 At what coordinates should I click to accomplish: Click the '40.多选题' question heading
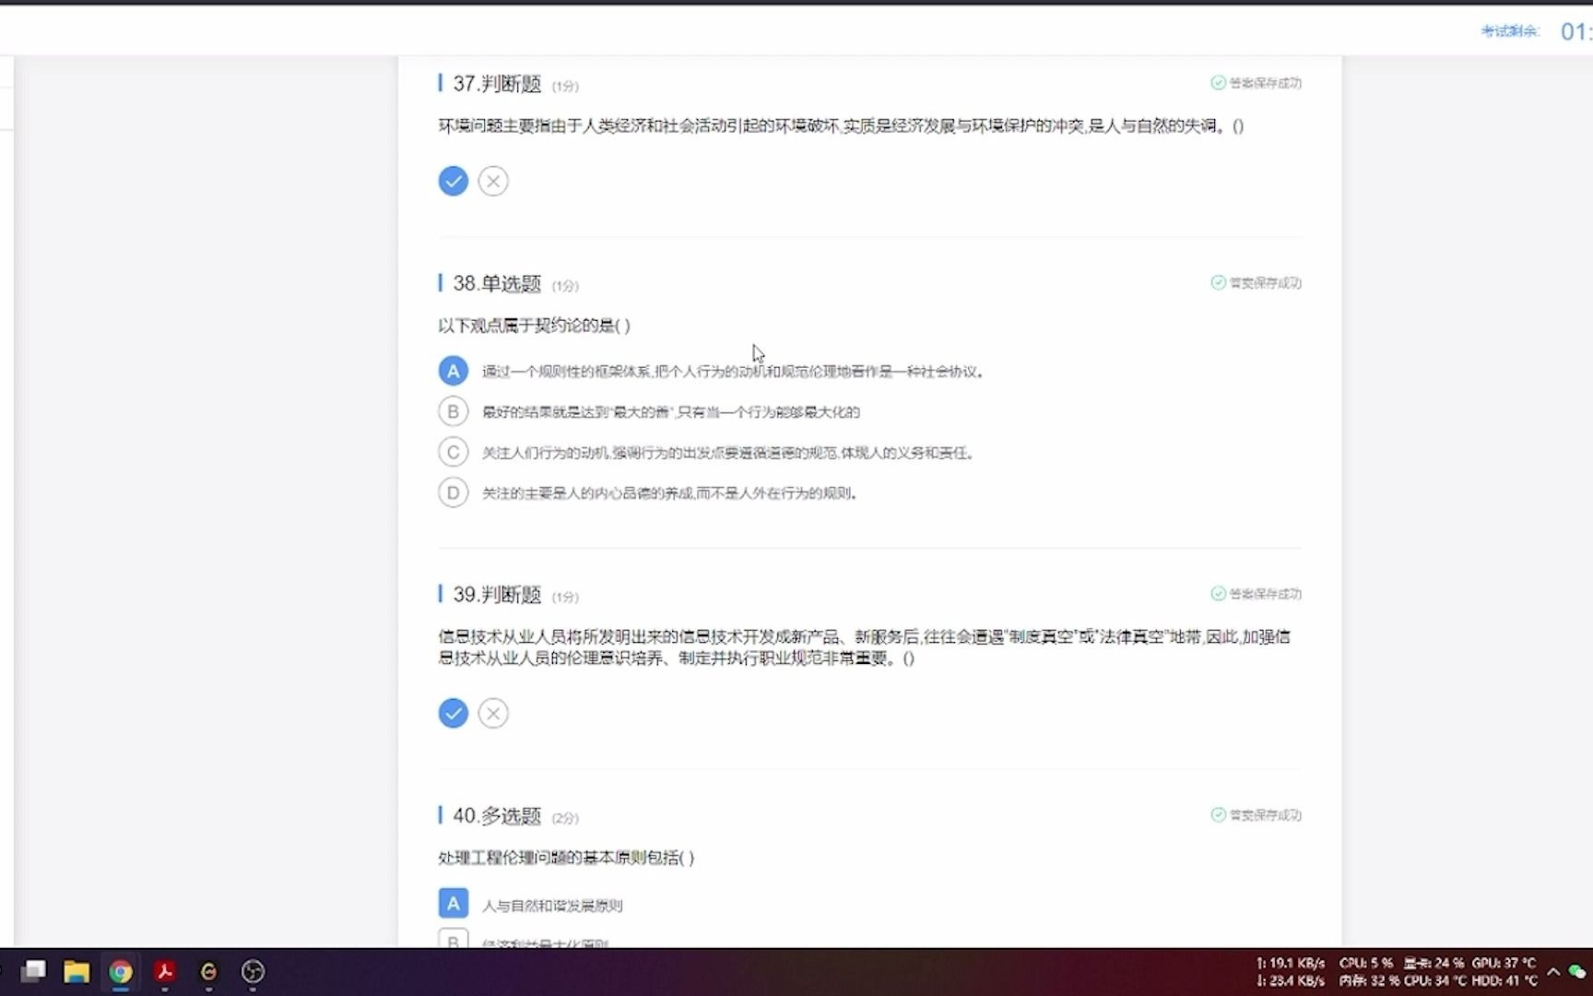coord(497,816)
